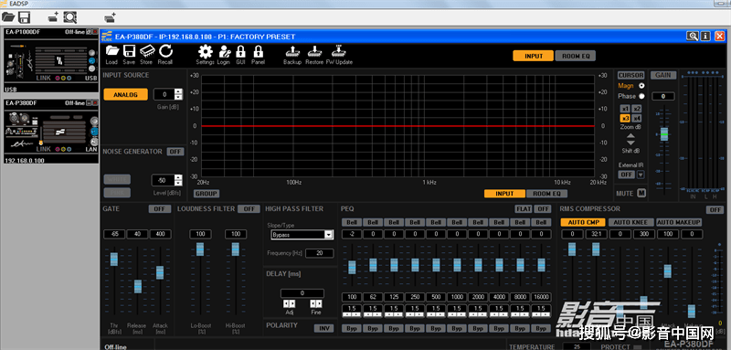Click the FW Update icon
Viewport: 731px width, 350px height.
339,51
